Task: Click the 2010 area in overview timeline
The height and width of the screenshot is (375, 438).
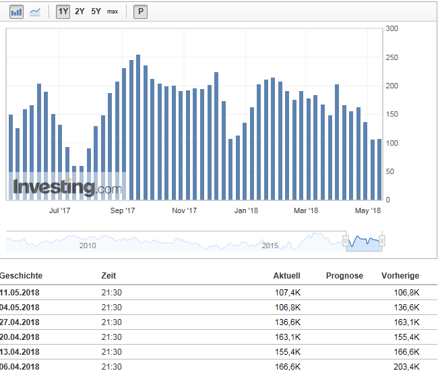Action: click(88, 246)
